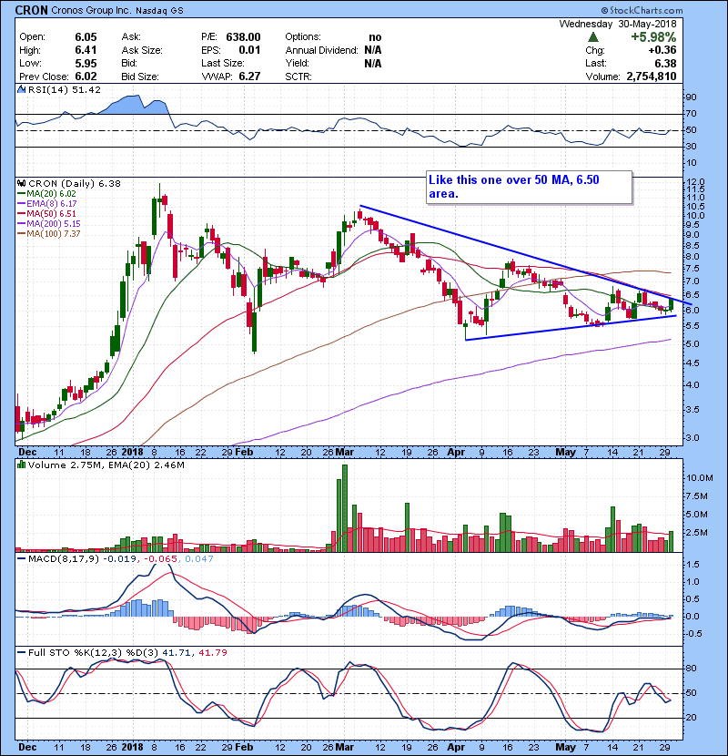The height and width of the screenshot is (756, 728).
Task: Click the Prev Close value 6.02
Action: click(86, 77)
